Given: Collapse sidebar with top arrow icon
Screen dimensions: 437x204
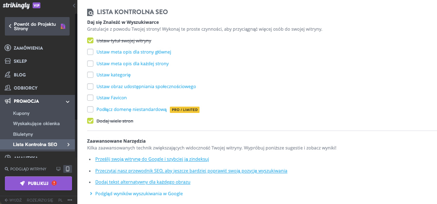Looking at the screenshot, I should 74,5.
